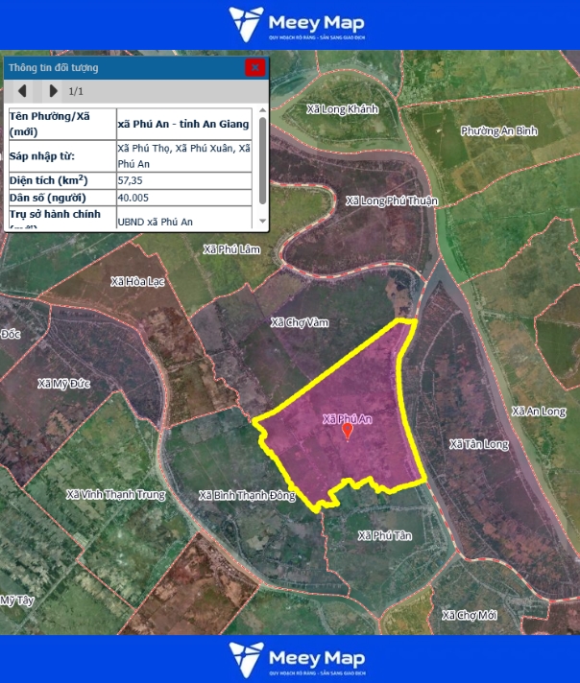
Task: Click the 1/1 record counter
Action: pyautogui.click(x=76, y=91)
